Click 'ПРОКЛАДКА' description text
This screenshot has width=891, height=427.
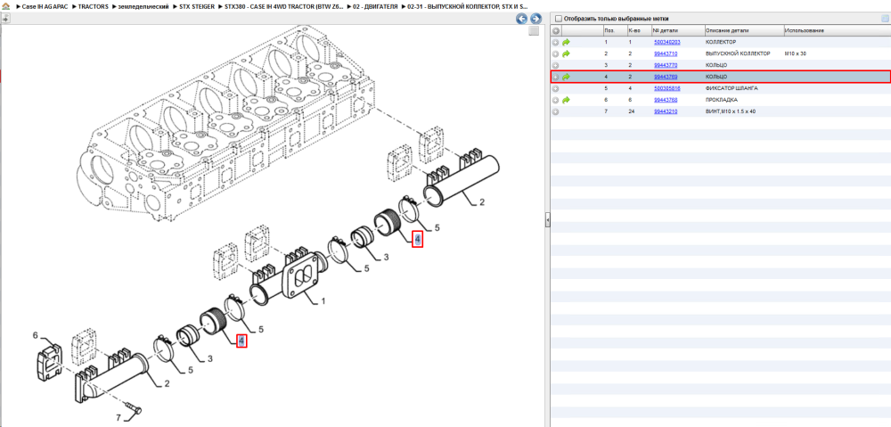tap(722, 100)
